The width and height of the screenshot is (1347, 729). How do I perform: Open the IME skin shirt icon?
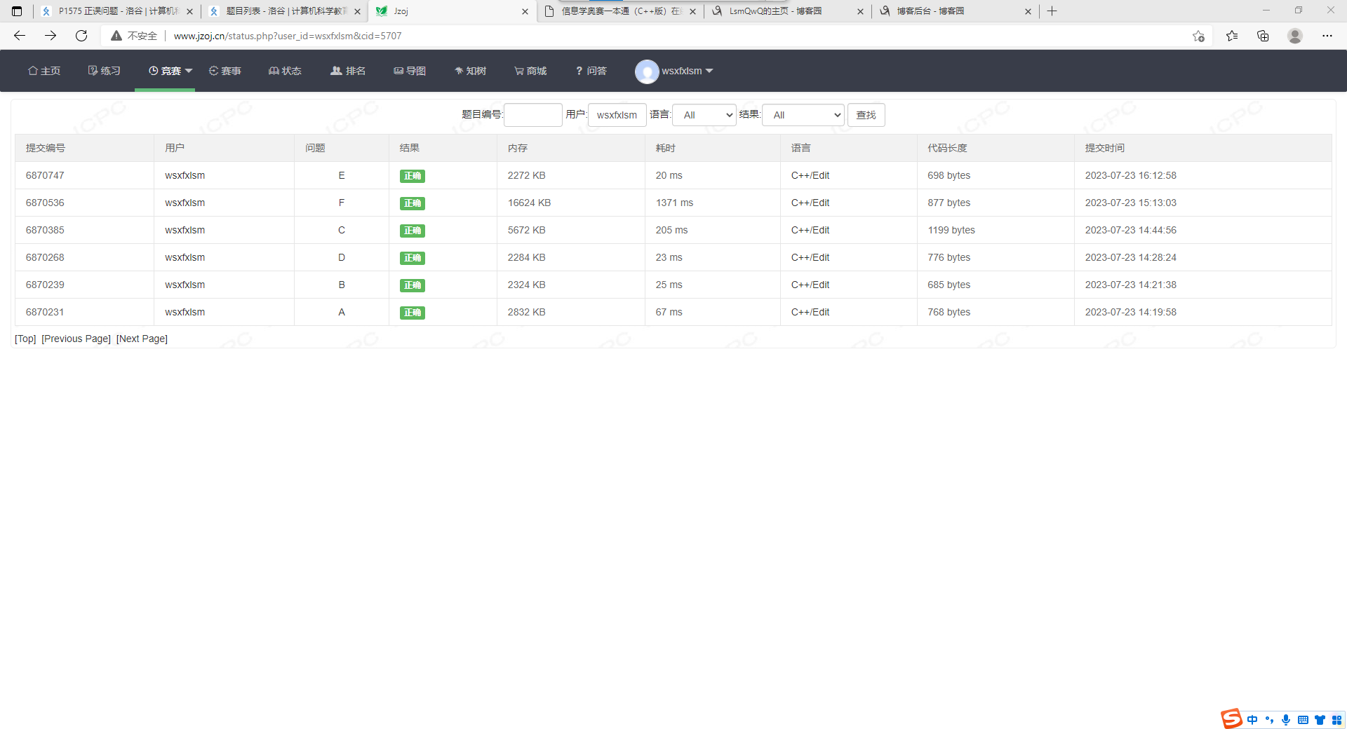(1320, 720)
